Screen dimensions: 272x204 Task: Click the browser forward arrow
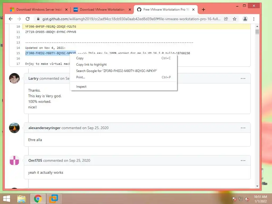point(19,19)
